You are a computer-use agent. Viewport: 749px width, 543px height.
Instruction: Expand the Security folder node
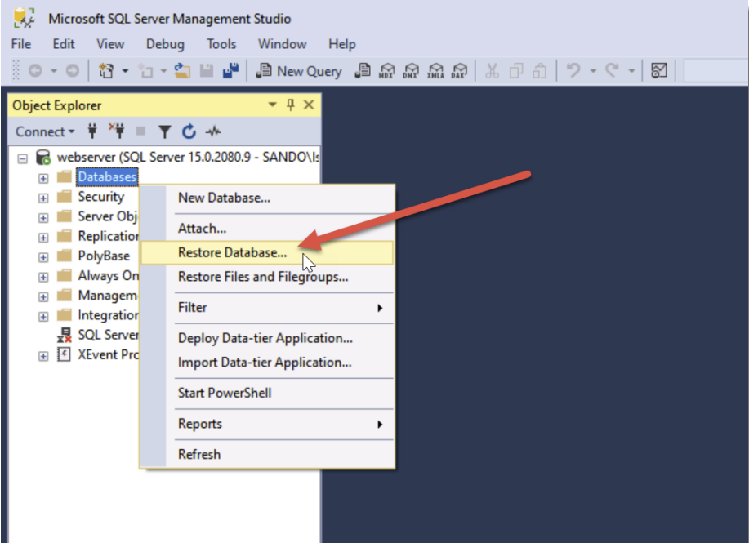pyautogui.click(x=43, y=198)
